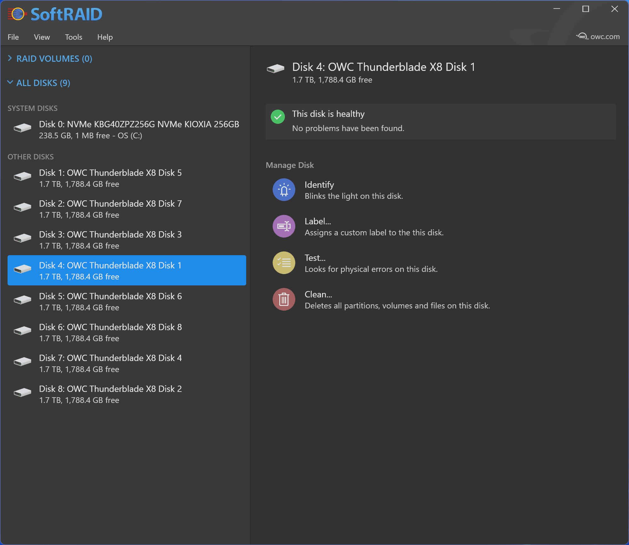Click the drive icon in detail header

coord(275,68)
